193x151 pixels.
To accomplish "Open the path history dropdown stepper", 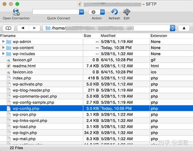I will tap(173, 28).
